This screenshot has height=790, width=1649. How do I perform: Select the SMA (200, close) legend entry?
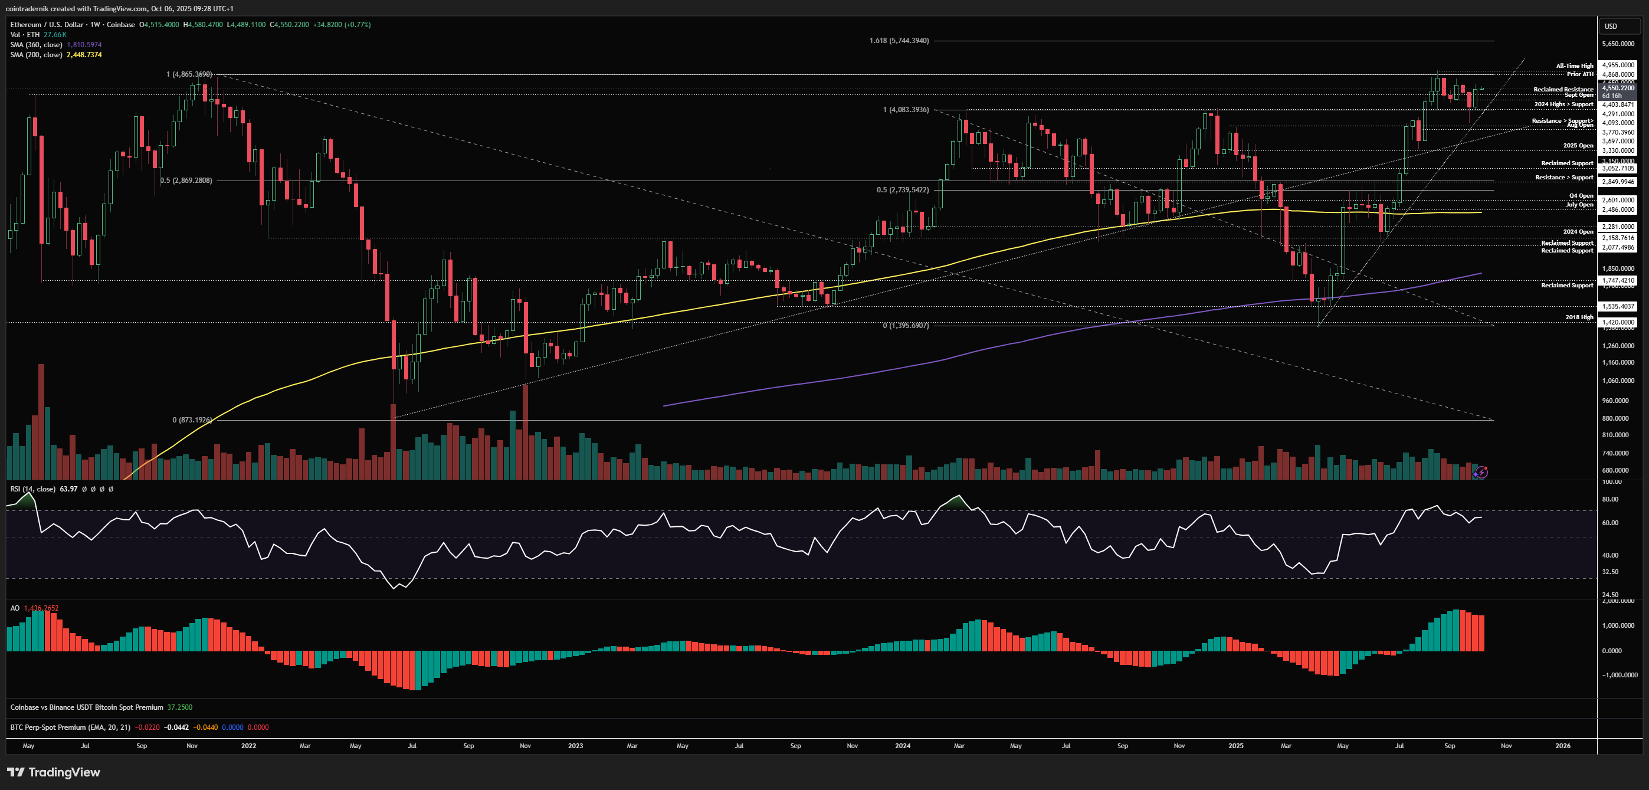37,55
